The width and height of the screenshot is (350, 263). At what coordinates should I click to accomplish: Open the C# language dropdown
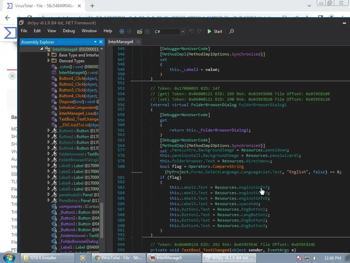click(183, 32)
